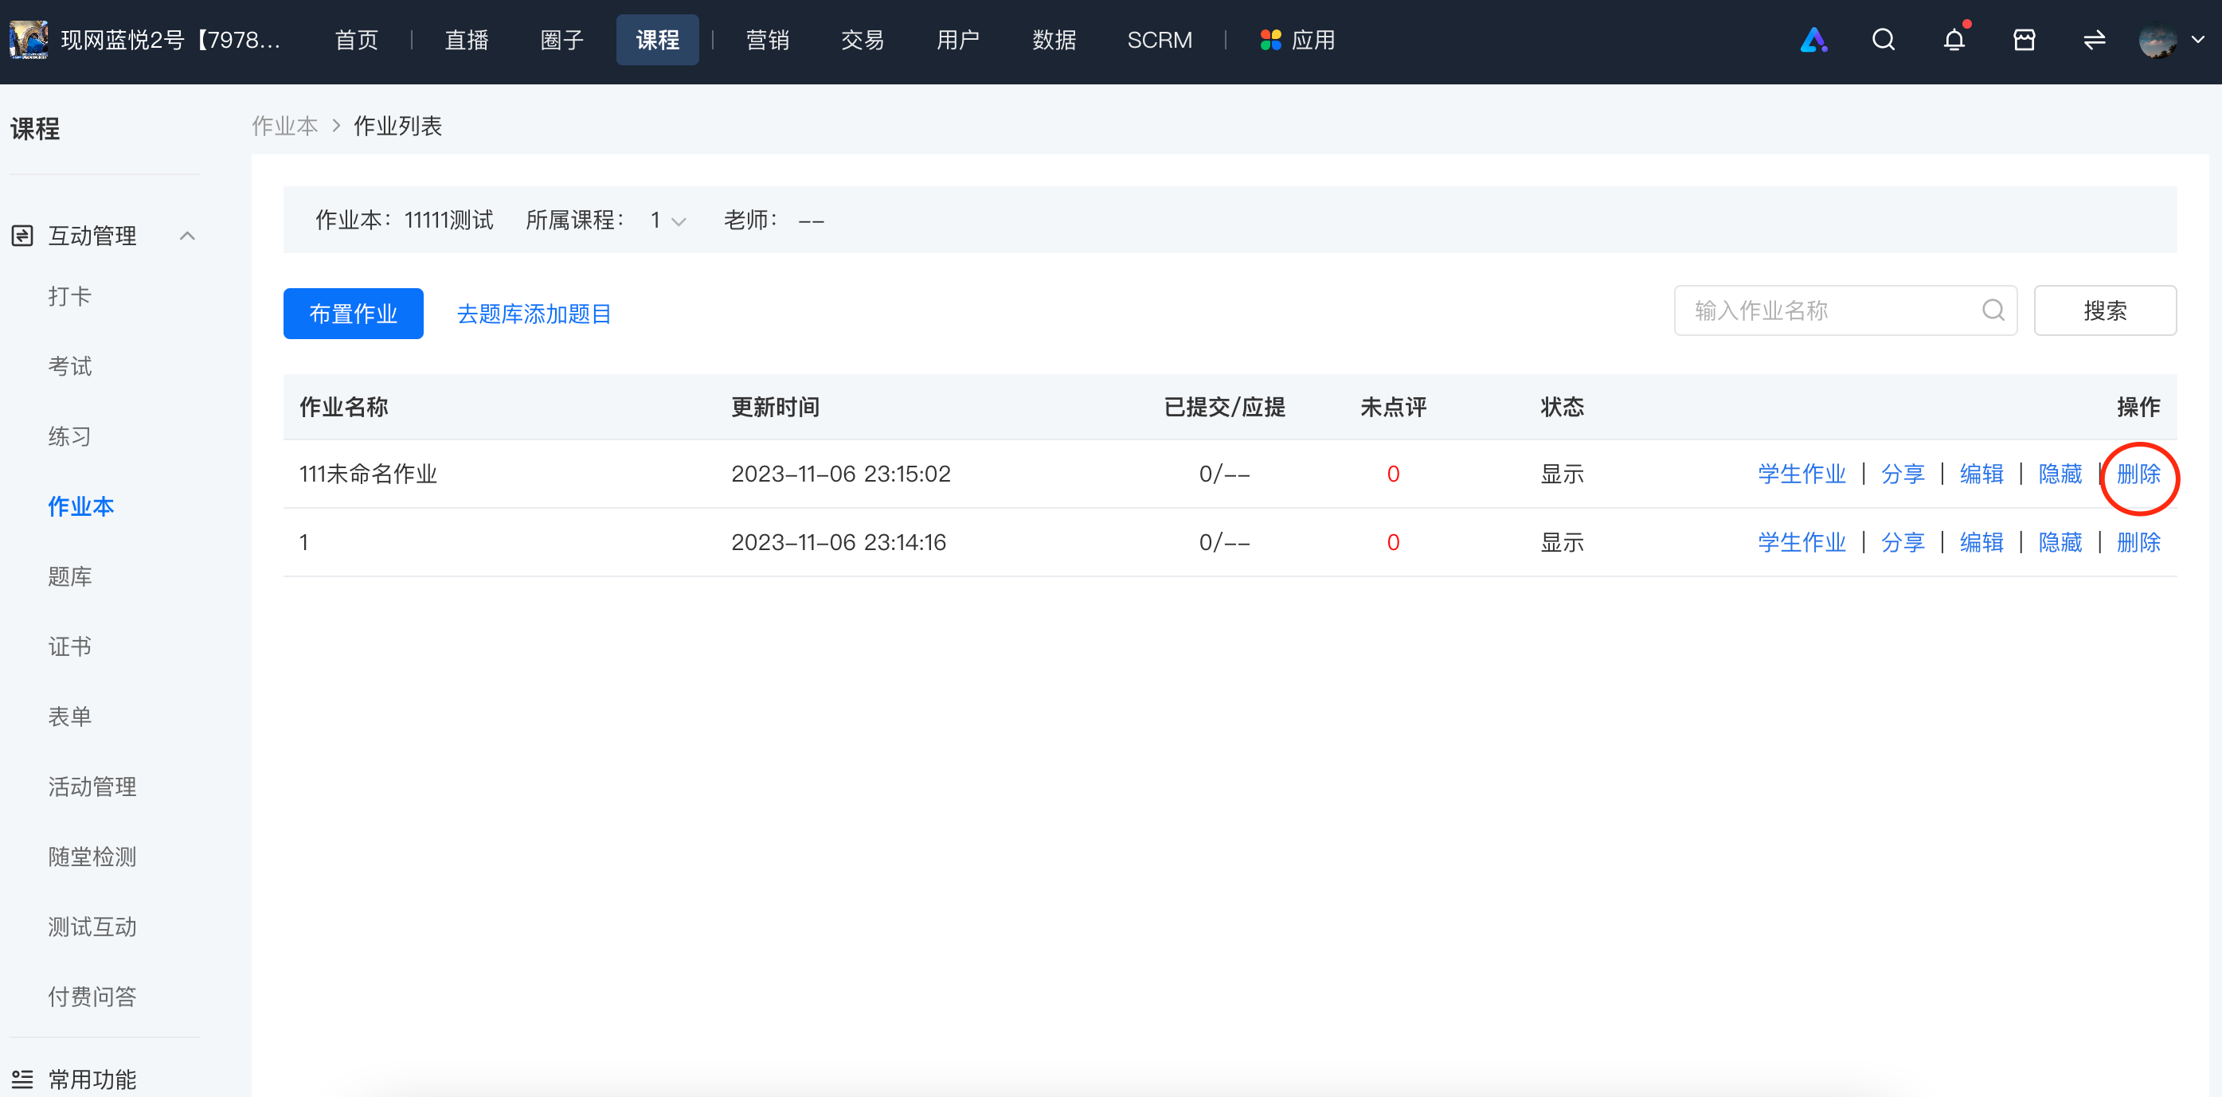Hide the assignment named 1
2222x1097 pixels.
point(2060,542)
